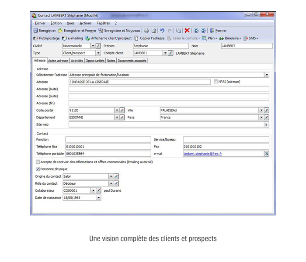Click the Enregistrer save icon
Screen dimensions: 306x262
pyautogui.click(x=36, y=31)
